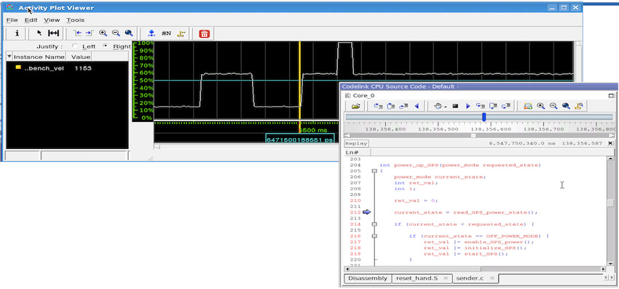The width and height of the screenshot is (619, 289).
Task: Click reverse step-over icon in Codelink
Action: coord(391,106)
